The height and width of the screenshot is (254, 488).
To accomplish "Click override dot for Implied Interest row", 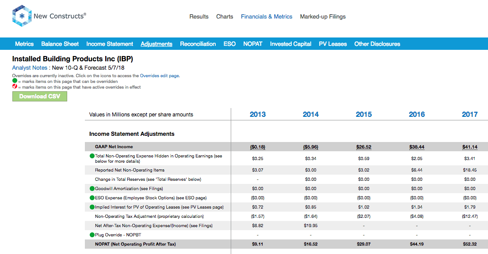I will pos(92,207).
